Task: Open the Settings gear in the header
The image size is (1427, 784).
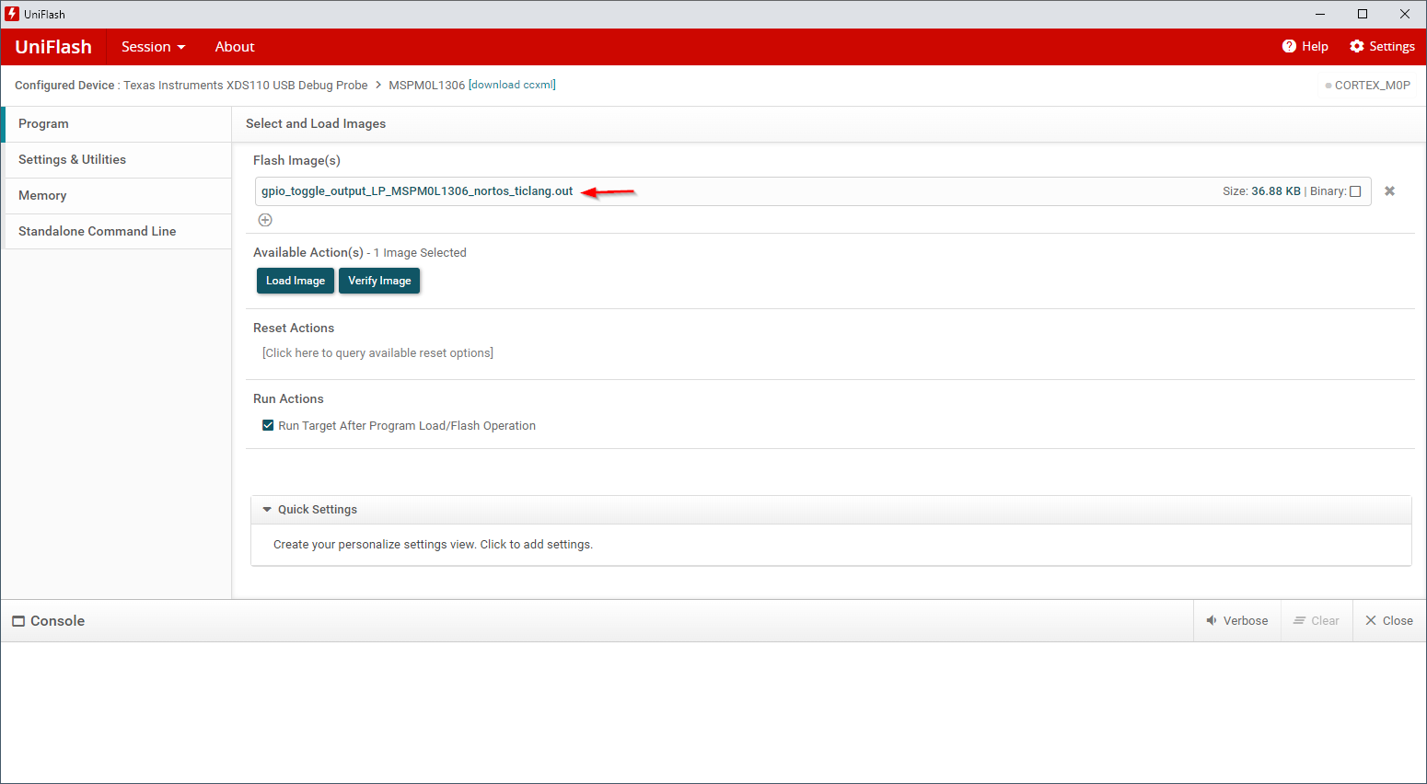Action: 1356,46
